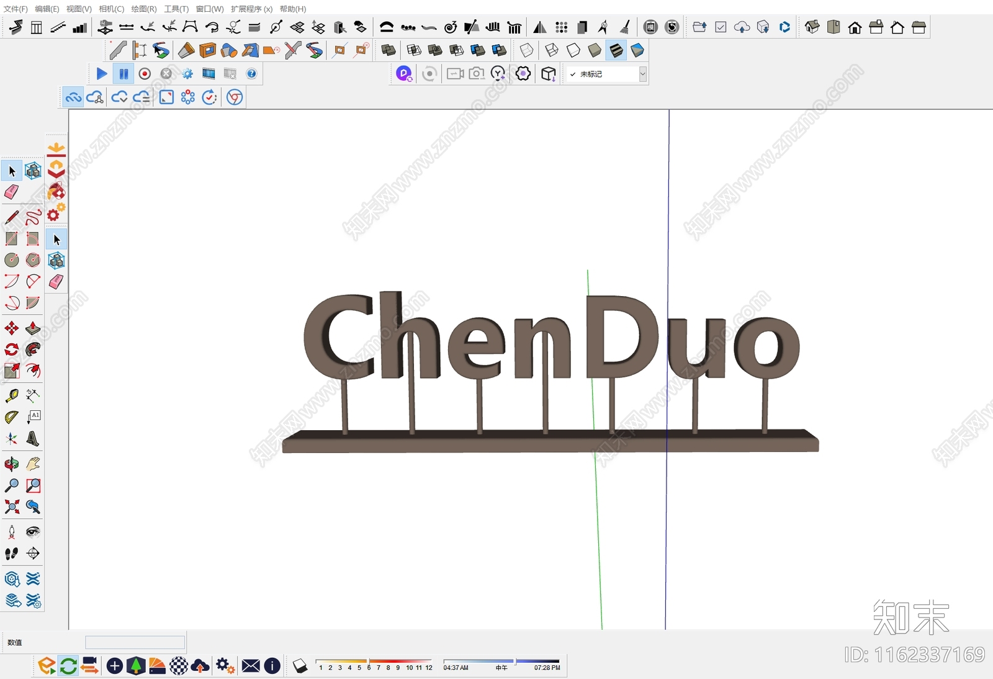Click the animation pause button
The width and height of the screenshot is (993, 679).
[x=124, y=74]
